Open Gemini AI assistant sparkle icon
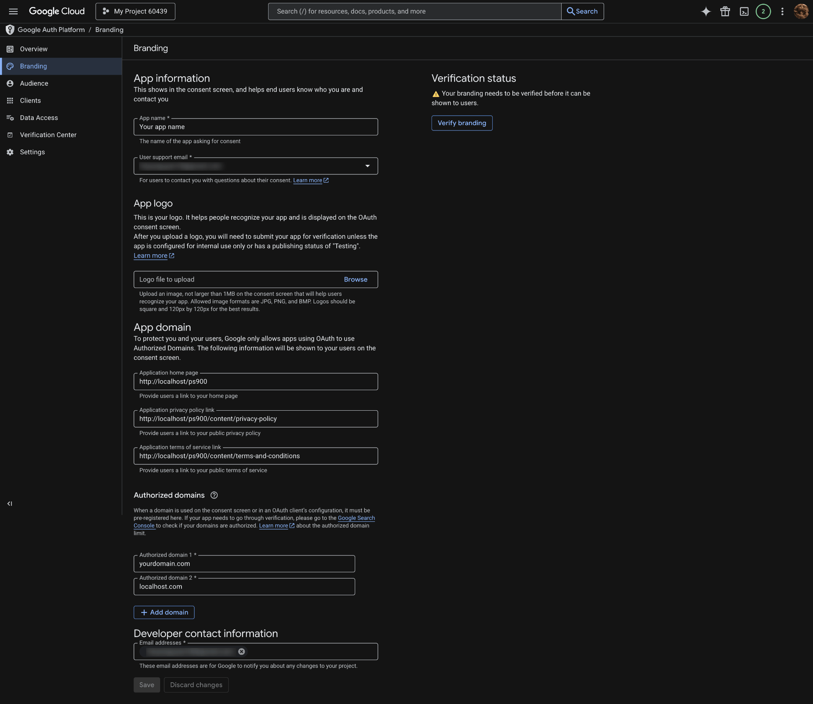The height and width of the screenshot is (704, 813). click(705, 11)
